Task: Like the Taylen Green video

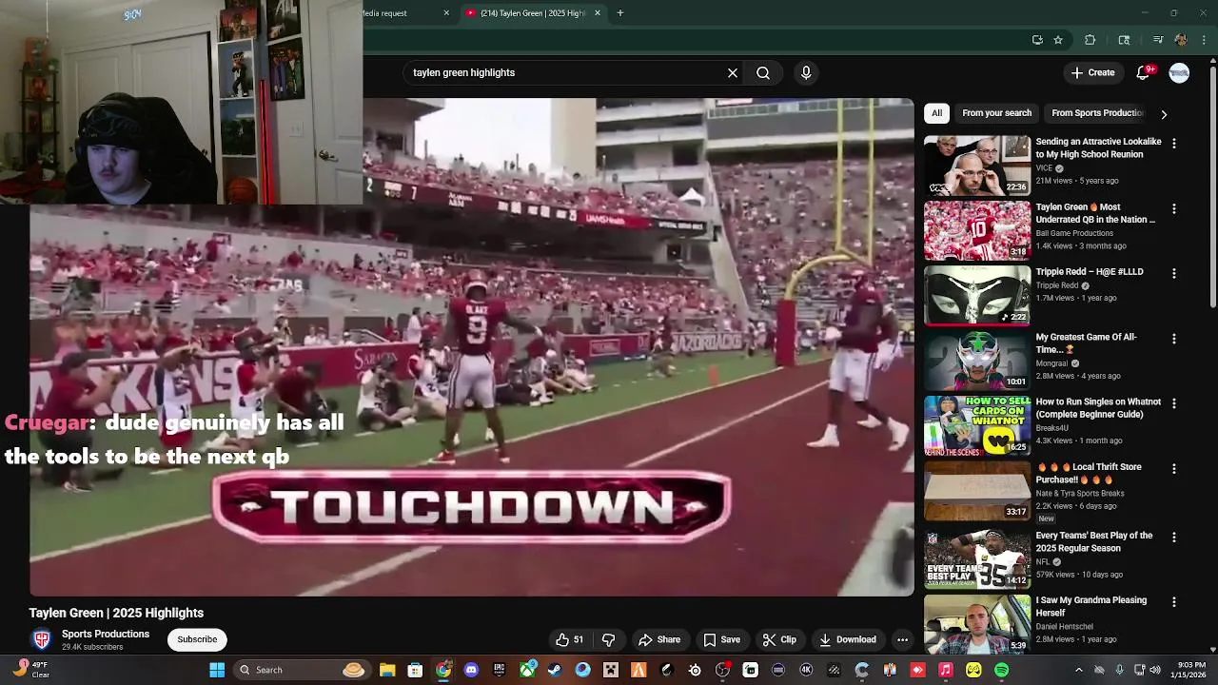Action: pyautogui.click(x=570, y=639)
